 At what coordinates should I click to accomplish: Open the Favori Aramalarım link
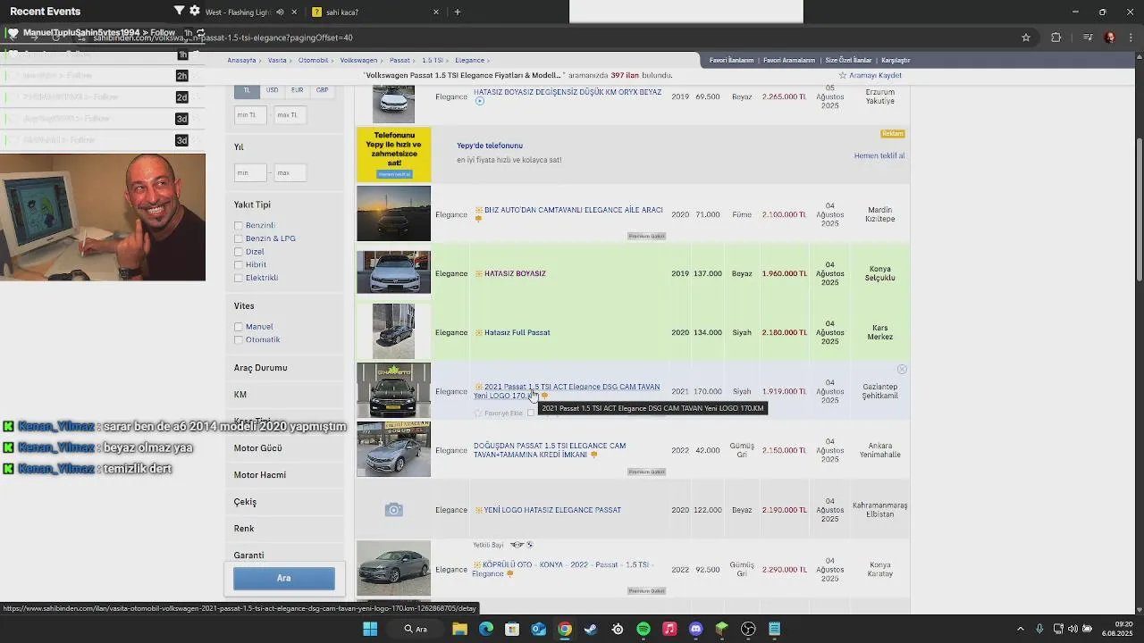(x=789, y=60)
